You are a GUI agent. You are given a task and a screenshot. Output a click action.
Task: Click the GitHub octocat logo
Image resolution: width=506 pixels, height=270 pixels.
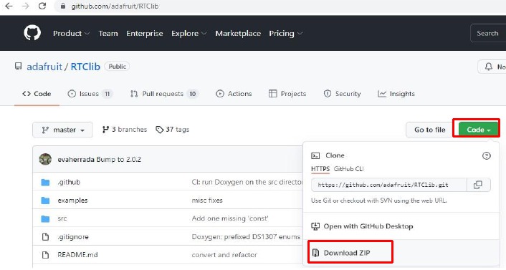tap(32, 33)
